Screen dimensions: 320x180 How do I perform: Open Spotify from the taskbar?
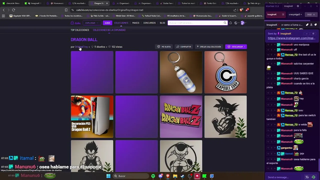pyautogui.click(x=153, y=176)
